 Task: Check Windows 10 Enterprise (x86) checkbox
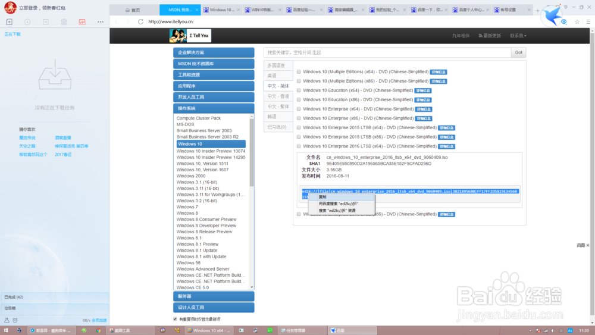coord(299,118)
